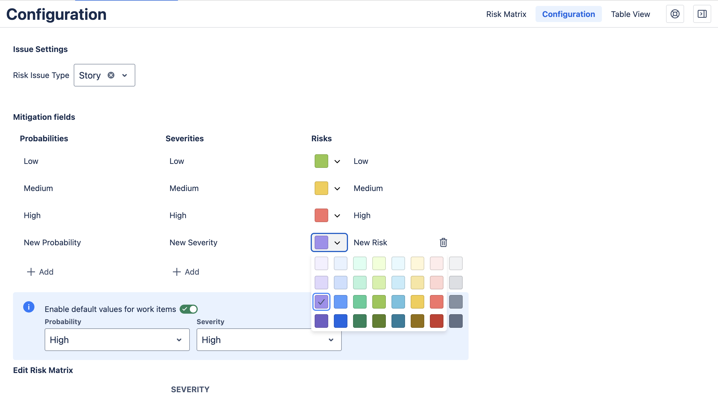Toggle Enable default values for work items

pyautogui.click(x=189, y=309)
